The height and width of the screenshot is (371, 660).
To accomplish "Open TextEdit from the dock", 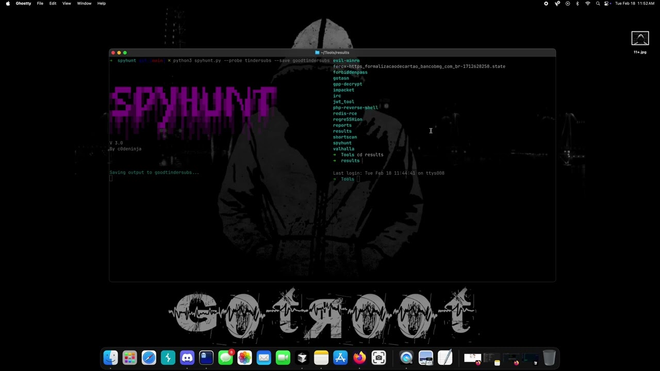I will (x=445, y=358).
